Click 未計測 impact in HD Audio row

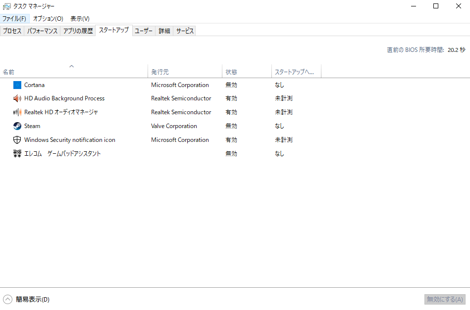click(284, 98)
